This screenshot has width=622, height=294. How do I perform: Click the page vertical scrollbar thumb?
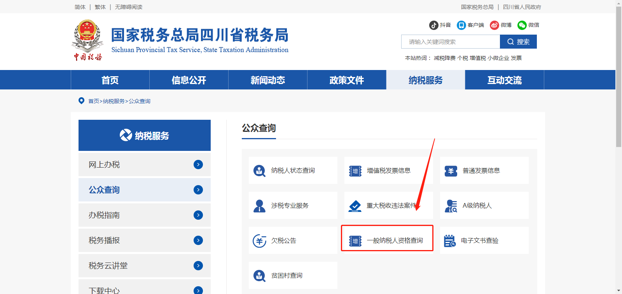619,78
